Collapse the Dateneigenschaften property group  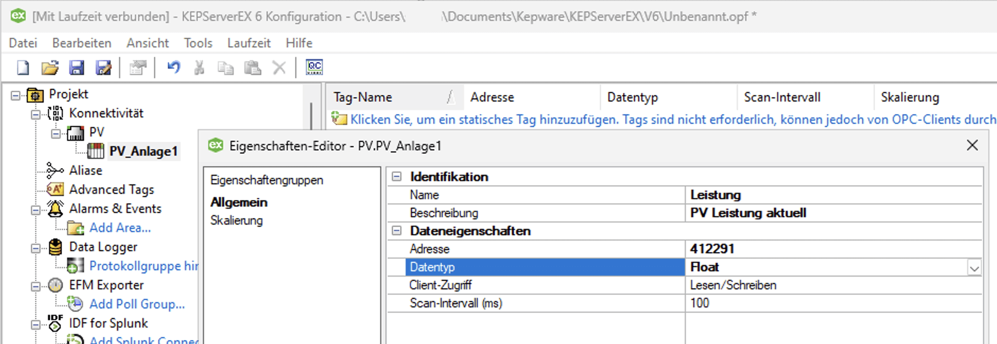point(397,231)
